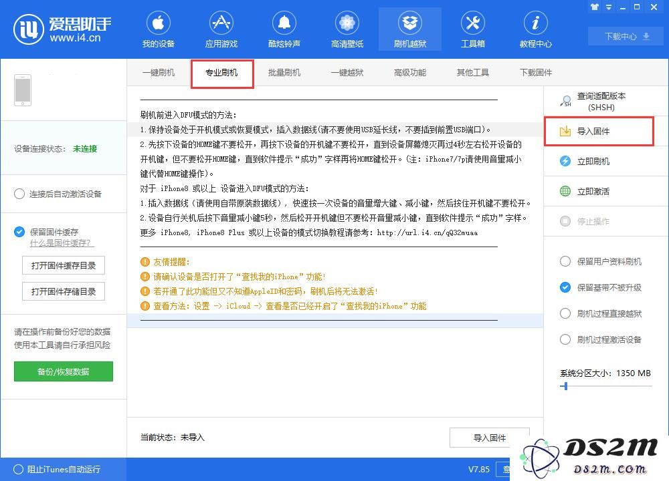Screen dimensions: 669x481
Task: Click the shirt skin icon in title bar
Action: (595, 7)
